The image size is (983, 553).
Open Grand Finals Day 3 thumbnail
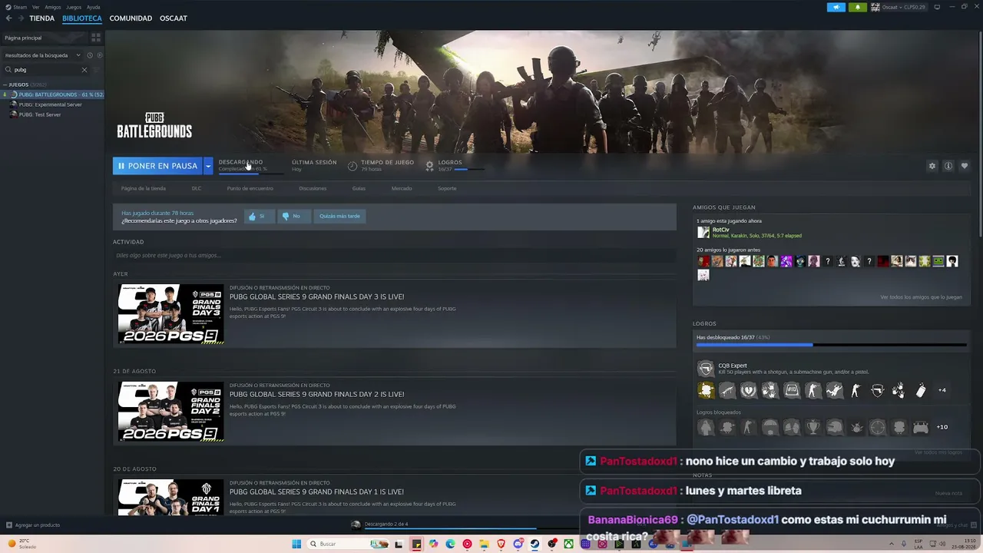[171, 313]
